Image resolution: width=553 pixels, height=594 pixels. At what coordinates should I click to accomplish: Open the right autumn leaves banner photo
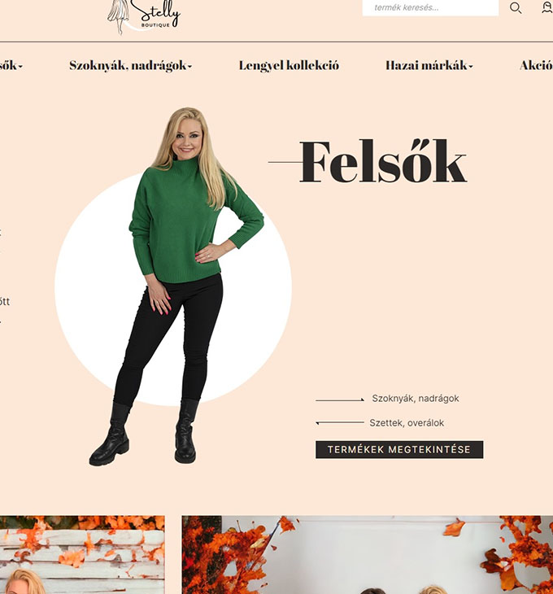click(x=367, y=555)
